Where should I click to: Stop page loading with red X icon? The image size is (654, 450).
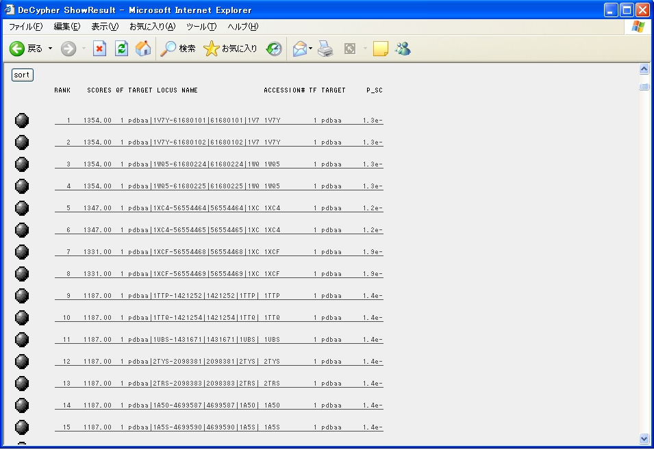tap(99, 49)
